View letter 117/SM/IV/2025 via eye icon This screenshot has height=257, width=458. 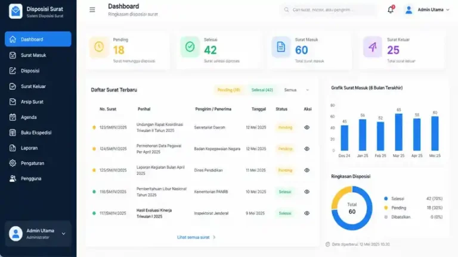(307, 214)
